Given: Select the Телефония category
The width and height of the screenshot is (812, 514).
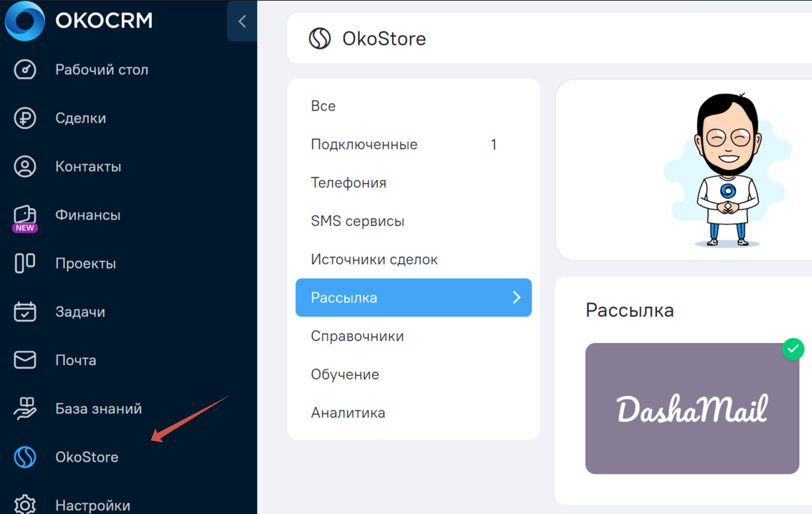Looking at the screenshot, I should [348, 183].
